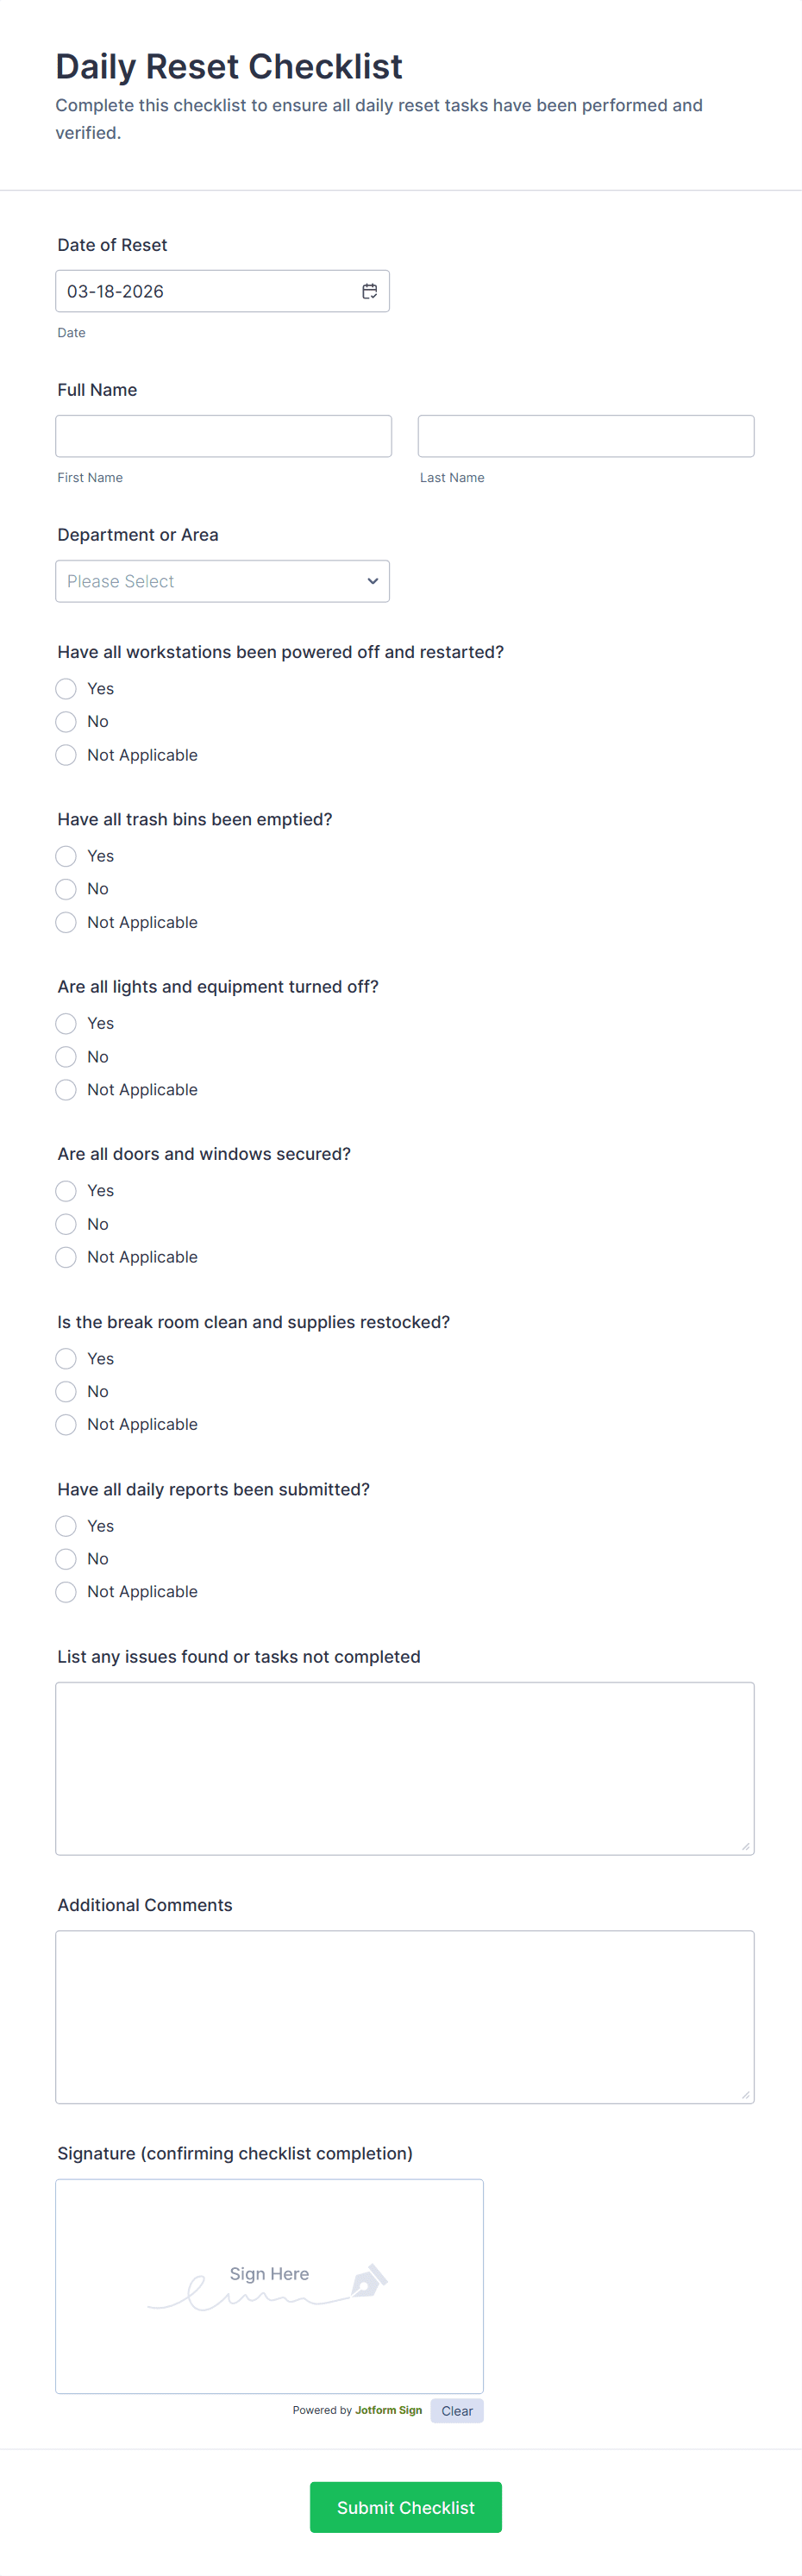The image size is (802, 2576).
Task: Click the Last Name input field
Action: coord(585,436)
